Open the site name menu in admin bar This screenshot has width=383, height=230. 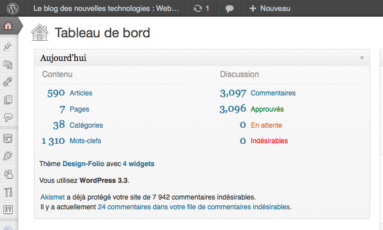tap(106, 9)
